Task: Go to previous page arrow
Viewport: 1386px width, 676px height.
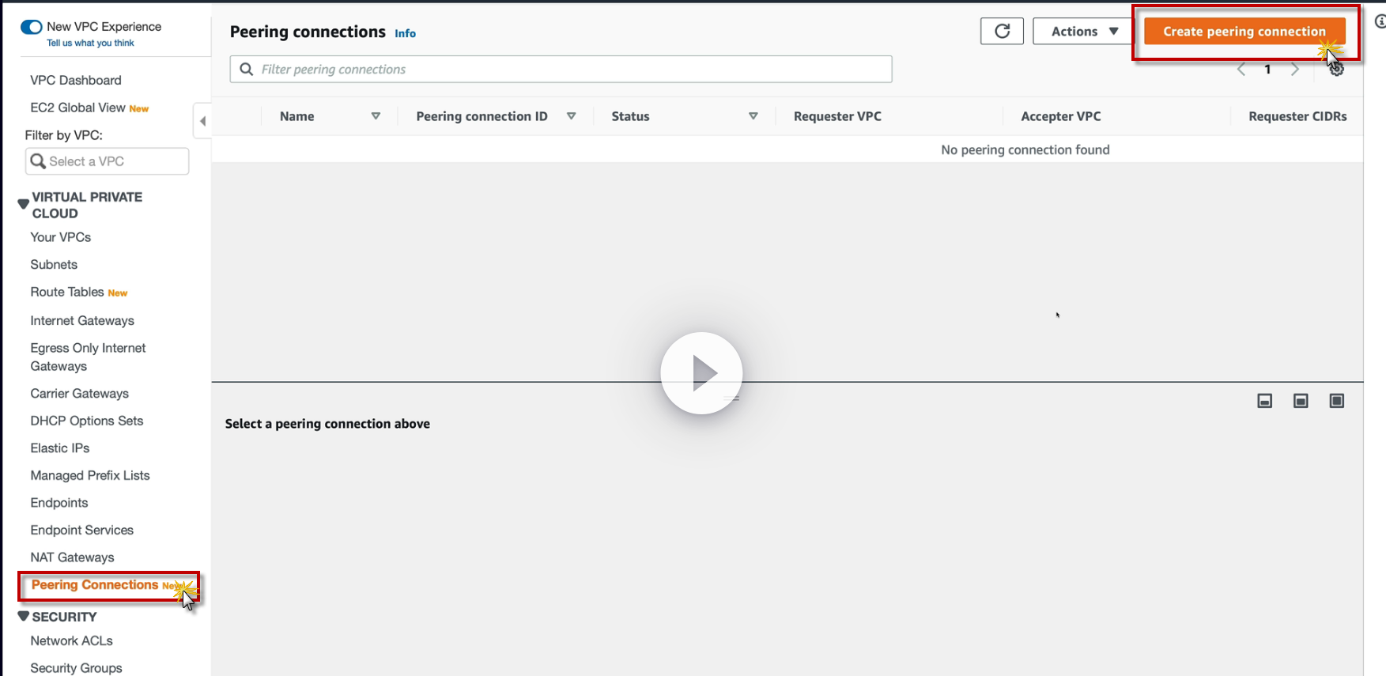Action: (1241, 70)
